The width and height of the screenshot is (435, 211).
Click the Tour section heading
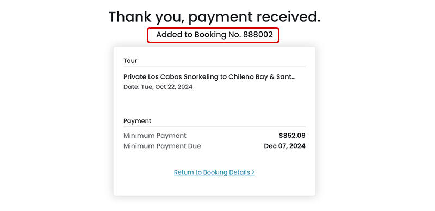click(130, 61)
